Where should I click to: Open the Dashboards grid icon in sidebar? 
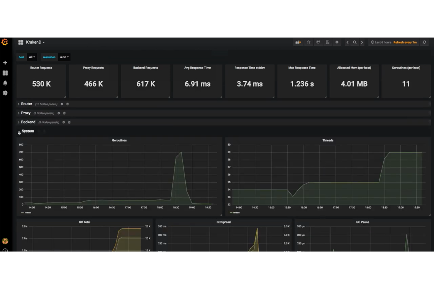click(x=5, y=73)
